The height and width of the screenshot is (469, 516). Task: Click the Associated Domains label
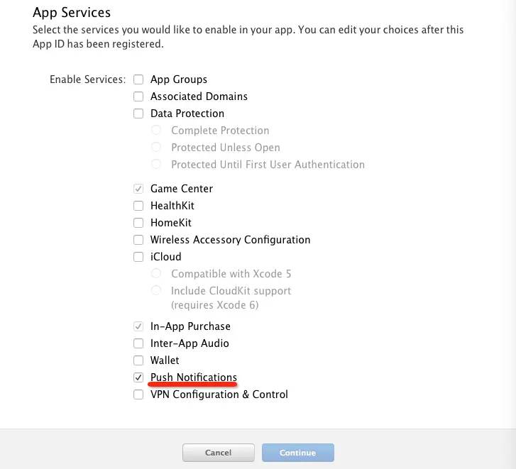199,96
